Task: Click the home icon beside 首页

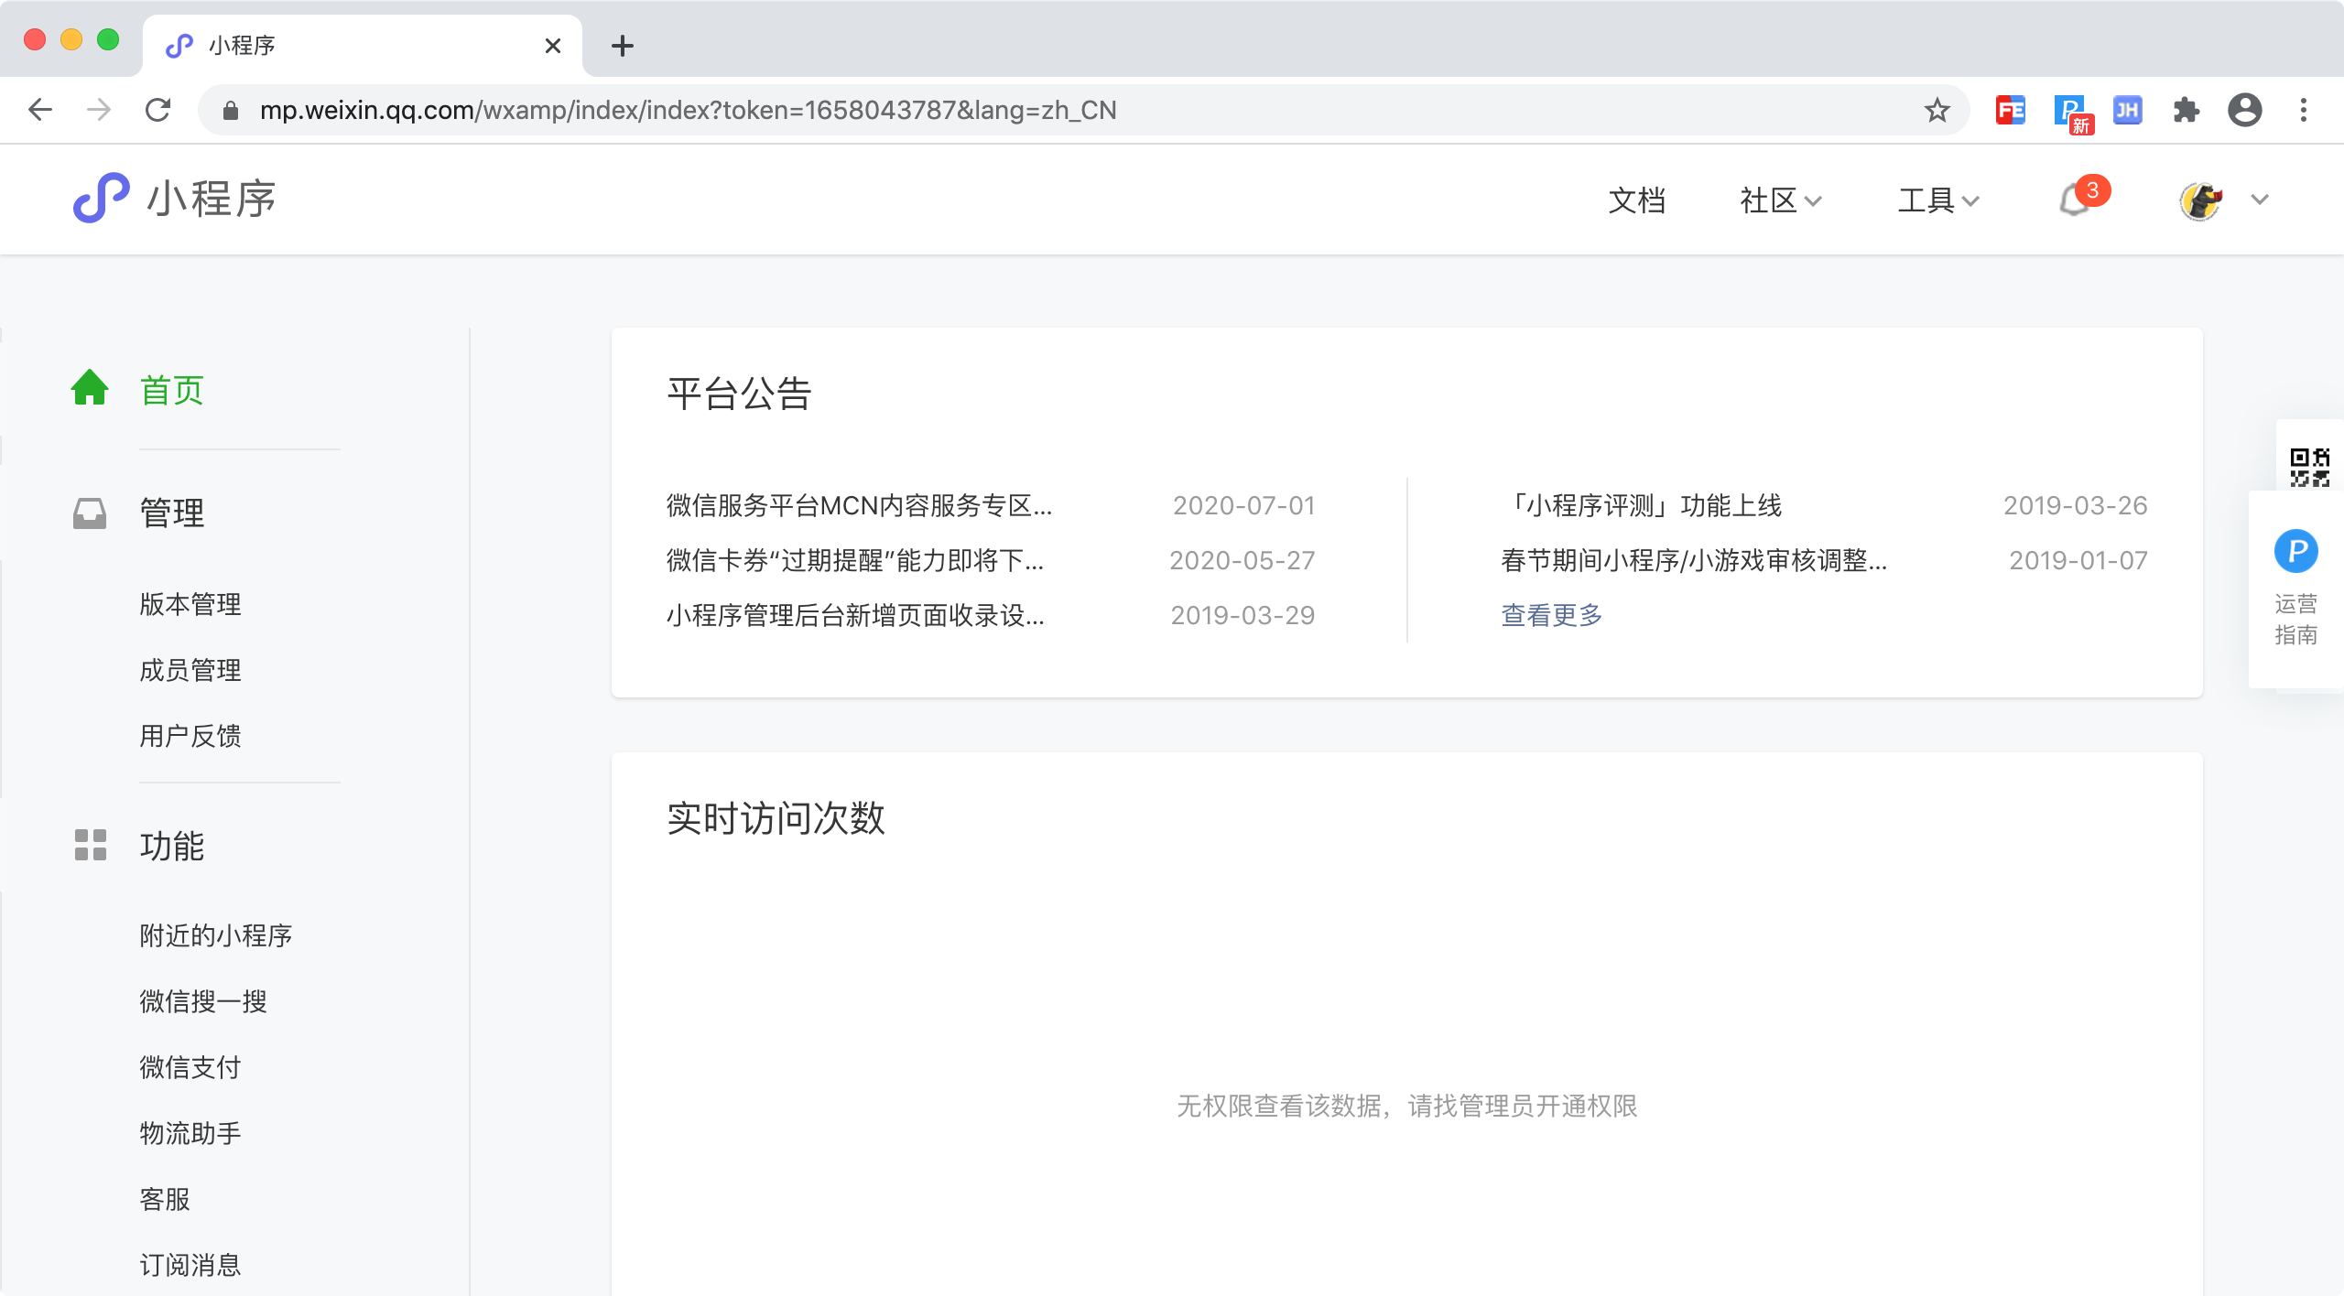Action: [90, 388]
